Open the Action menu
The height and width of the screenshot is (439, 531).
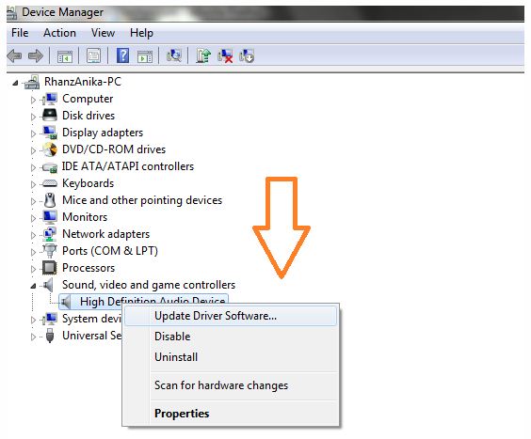(x=59, y=33)
